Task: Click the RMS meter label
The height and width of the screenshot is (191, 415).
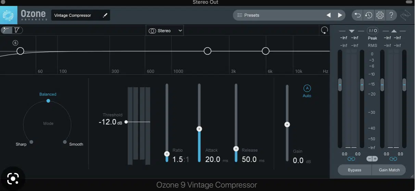Action: click(373, 46)
